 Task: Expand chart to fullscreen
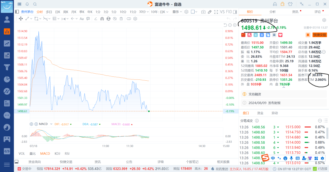coord(216,12)
